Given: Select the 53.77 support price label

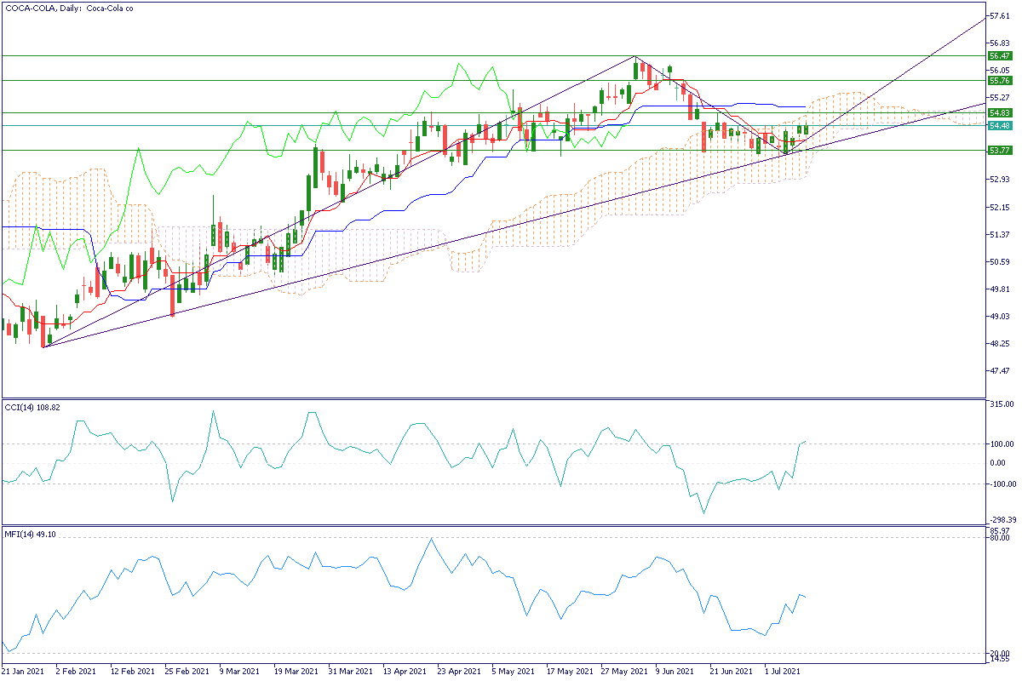Looking at the screenshot, I should (x=998, y=150).
